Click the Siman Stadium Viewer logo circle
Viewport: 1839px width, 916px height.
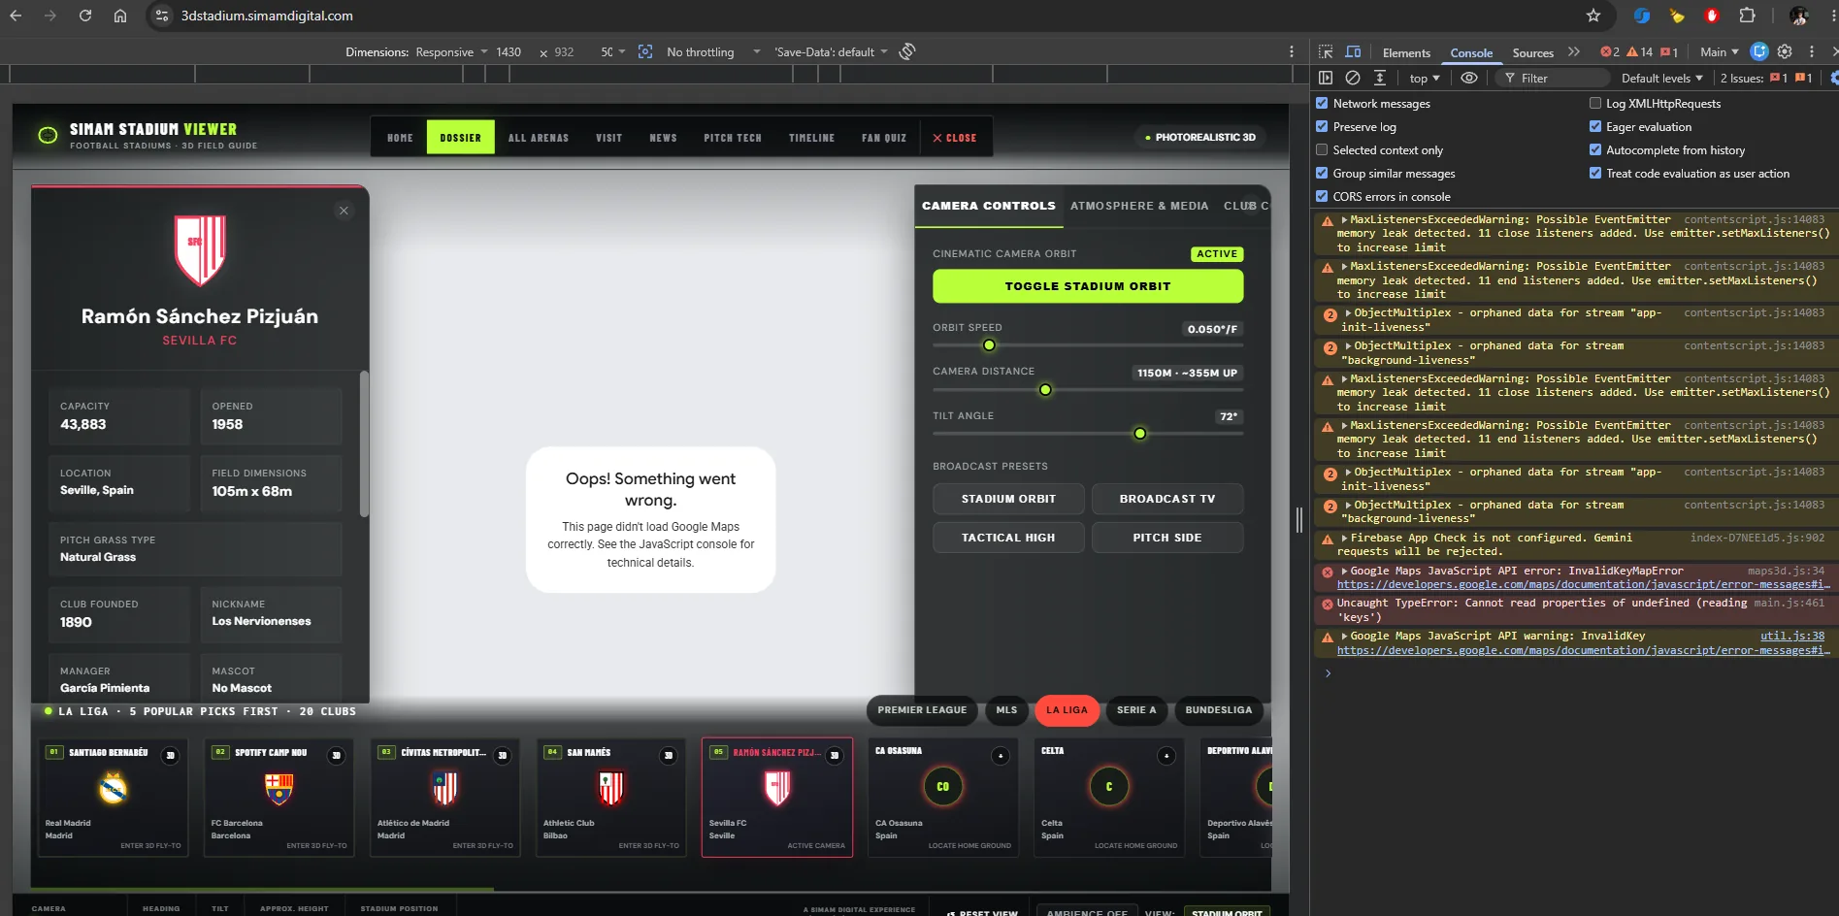pos(48,136)
